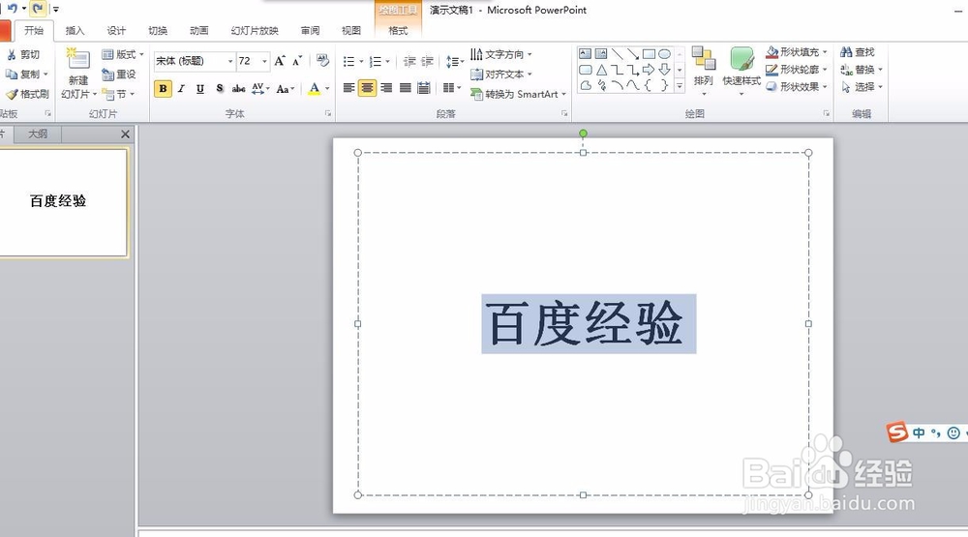Toggle center text alignment
968x537 pixels.
(367, 88)
